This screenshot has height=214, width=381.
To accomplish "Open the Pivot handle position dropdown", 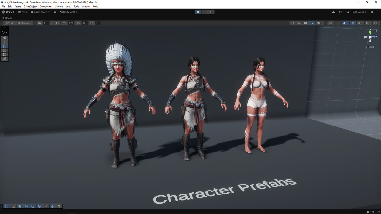I will [10, 23].
